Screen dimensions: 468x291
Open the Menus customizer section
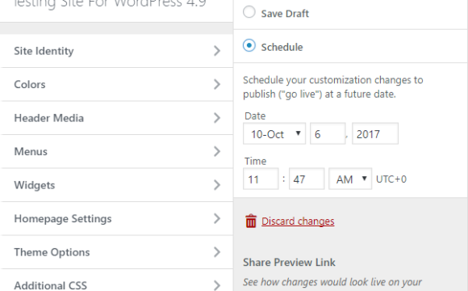(x=117, y=152)
